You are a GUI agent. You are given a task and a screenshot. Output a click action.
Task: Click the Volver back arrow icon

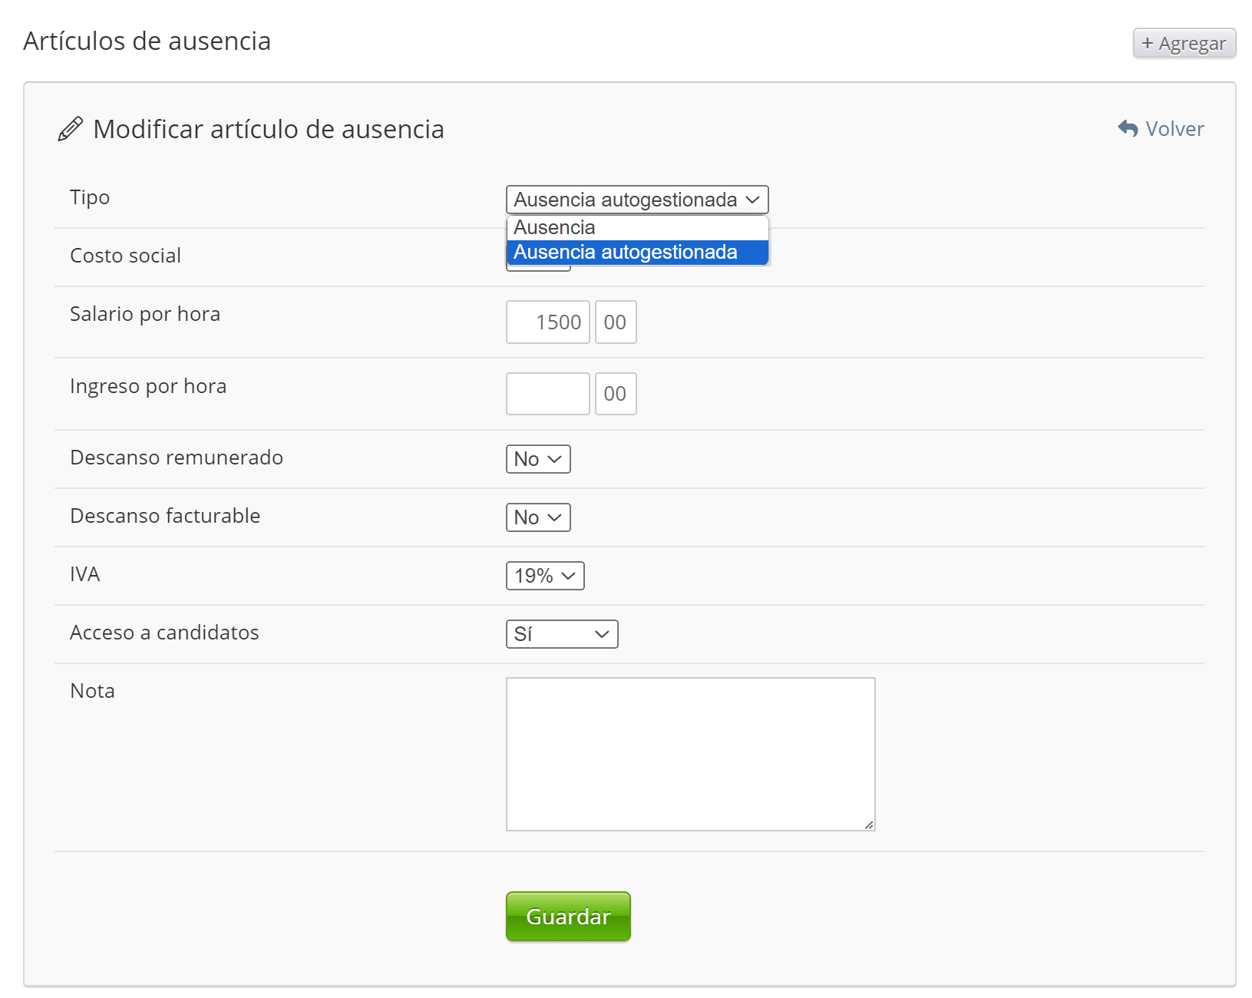coord(1128,128)
